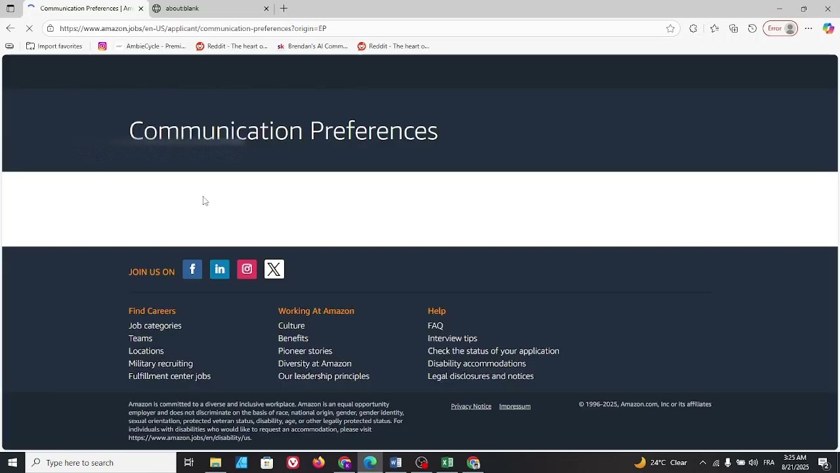
Task: Open volume control in system tray
Action: 753,462
